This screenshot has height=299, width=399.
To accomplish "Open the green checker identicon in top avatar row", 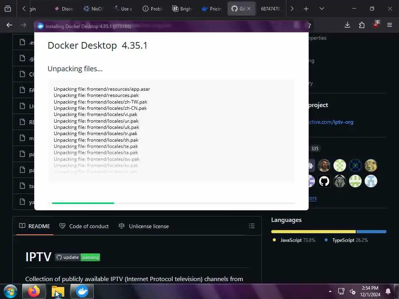I will click(x=340, y=165).
